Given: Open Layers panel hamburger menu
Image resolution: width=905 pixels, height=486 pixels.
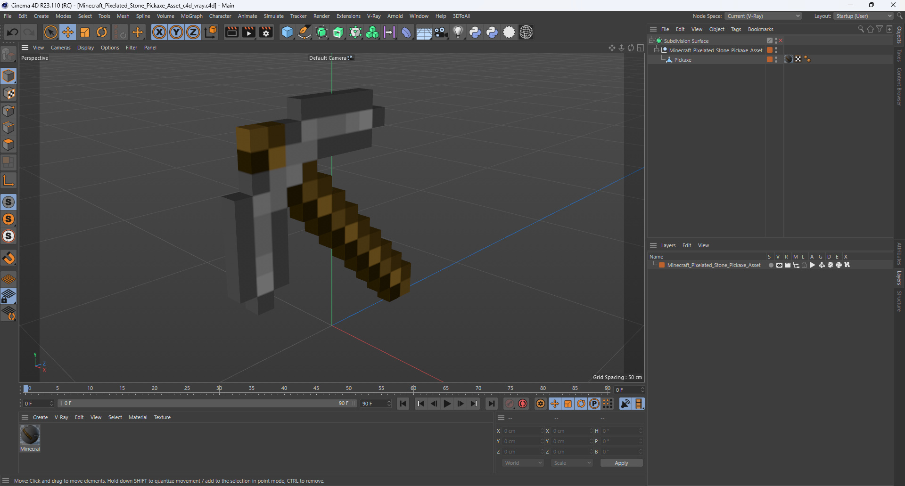Looking at the screenshot, I should [x=653, y=245].
